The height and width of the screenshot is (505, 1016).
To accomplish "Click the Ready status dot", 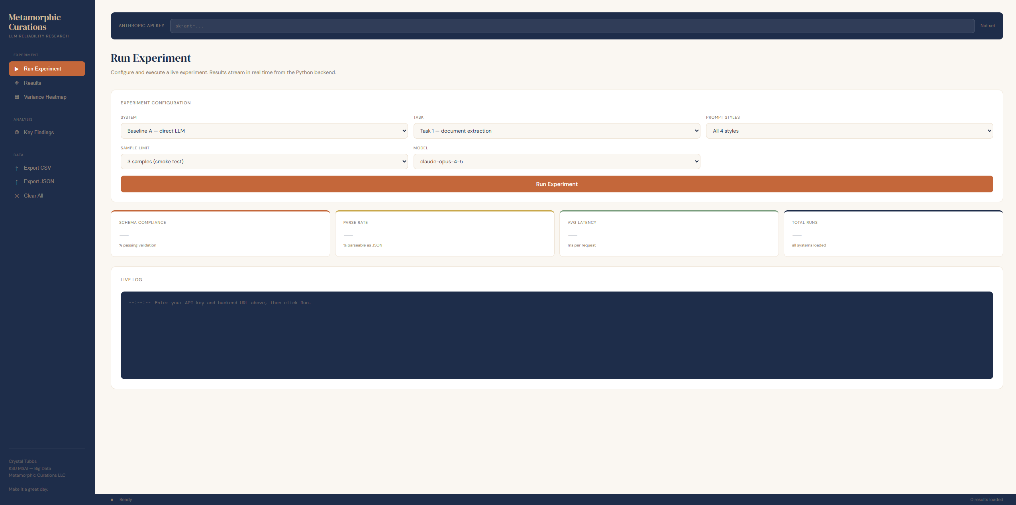I will coord(112,499).
